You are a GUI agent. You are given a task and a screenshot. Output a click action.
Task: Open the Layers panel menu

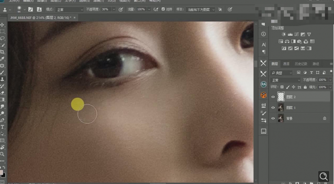(331, 63)
